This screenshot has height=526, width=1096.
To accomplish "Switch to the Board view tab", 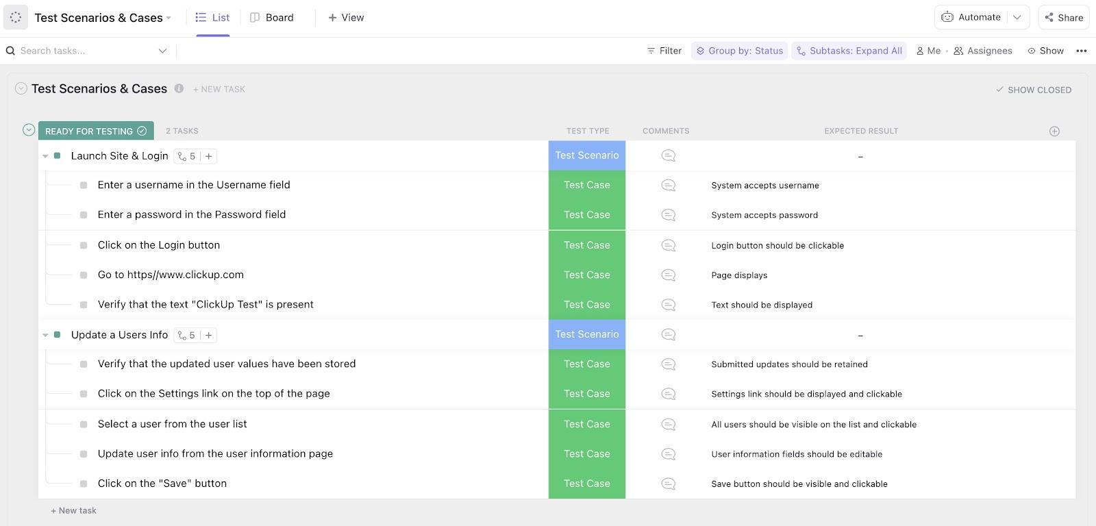I will [x=272, y=17].
